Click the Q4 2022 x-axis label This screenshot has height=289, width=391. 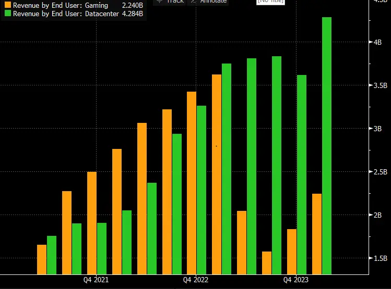point(196,280)
